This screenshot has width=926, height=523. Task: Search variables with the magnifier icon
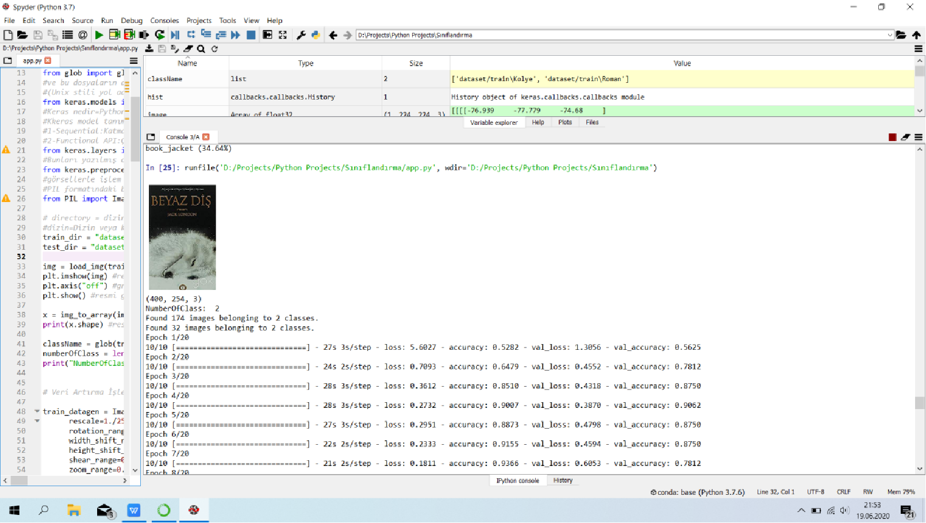(201, 49)
